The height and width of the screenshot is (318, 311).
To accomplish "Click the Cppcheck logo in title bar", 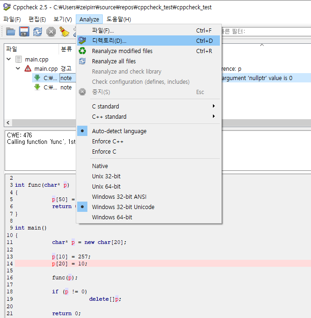I will (x=7, y=7).
